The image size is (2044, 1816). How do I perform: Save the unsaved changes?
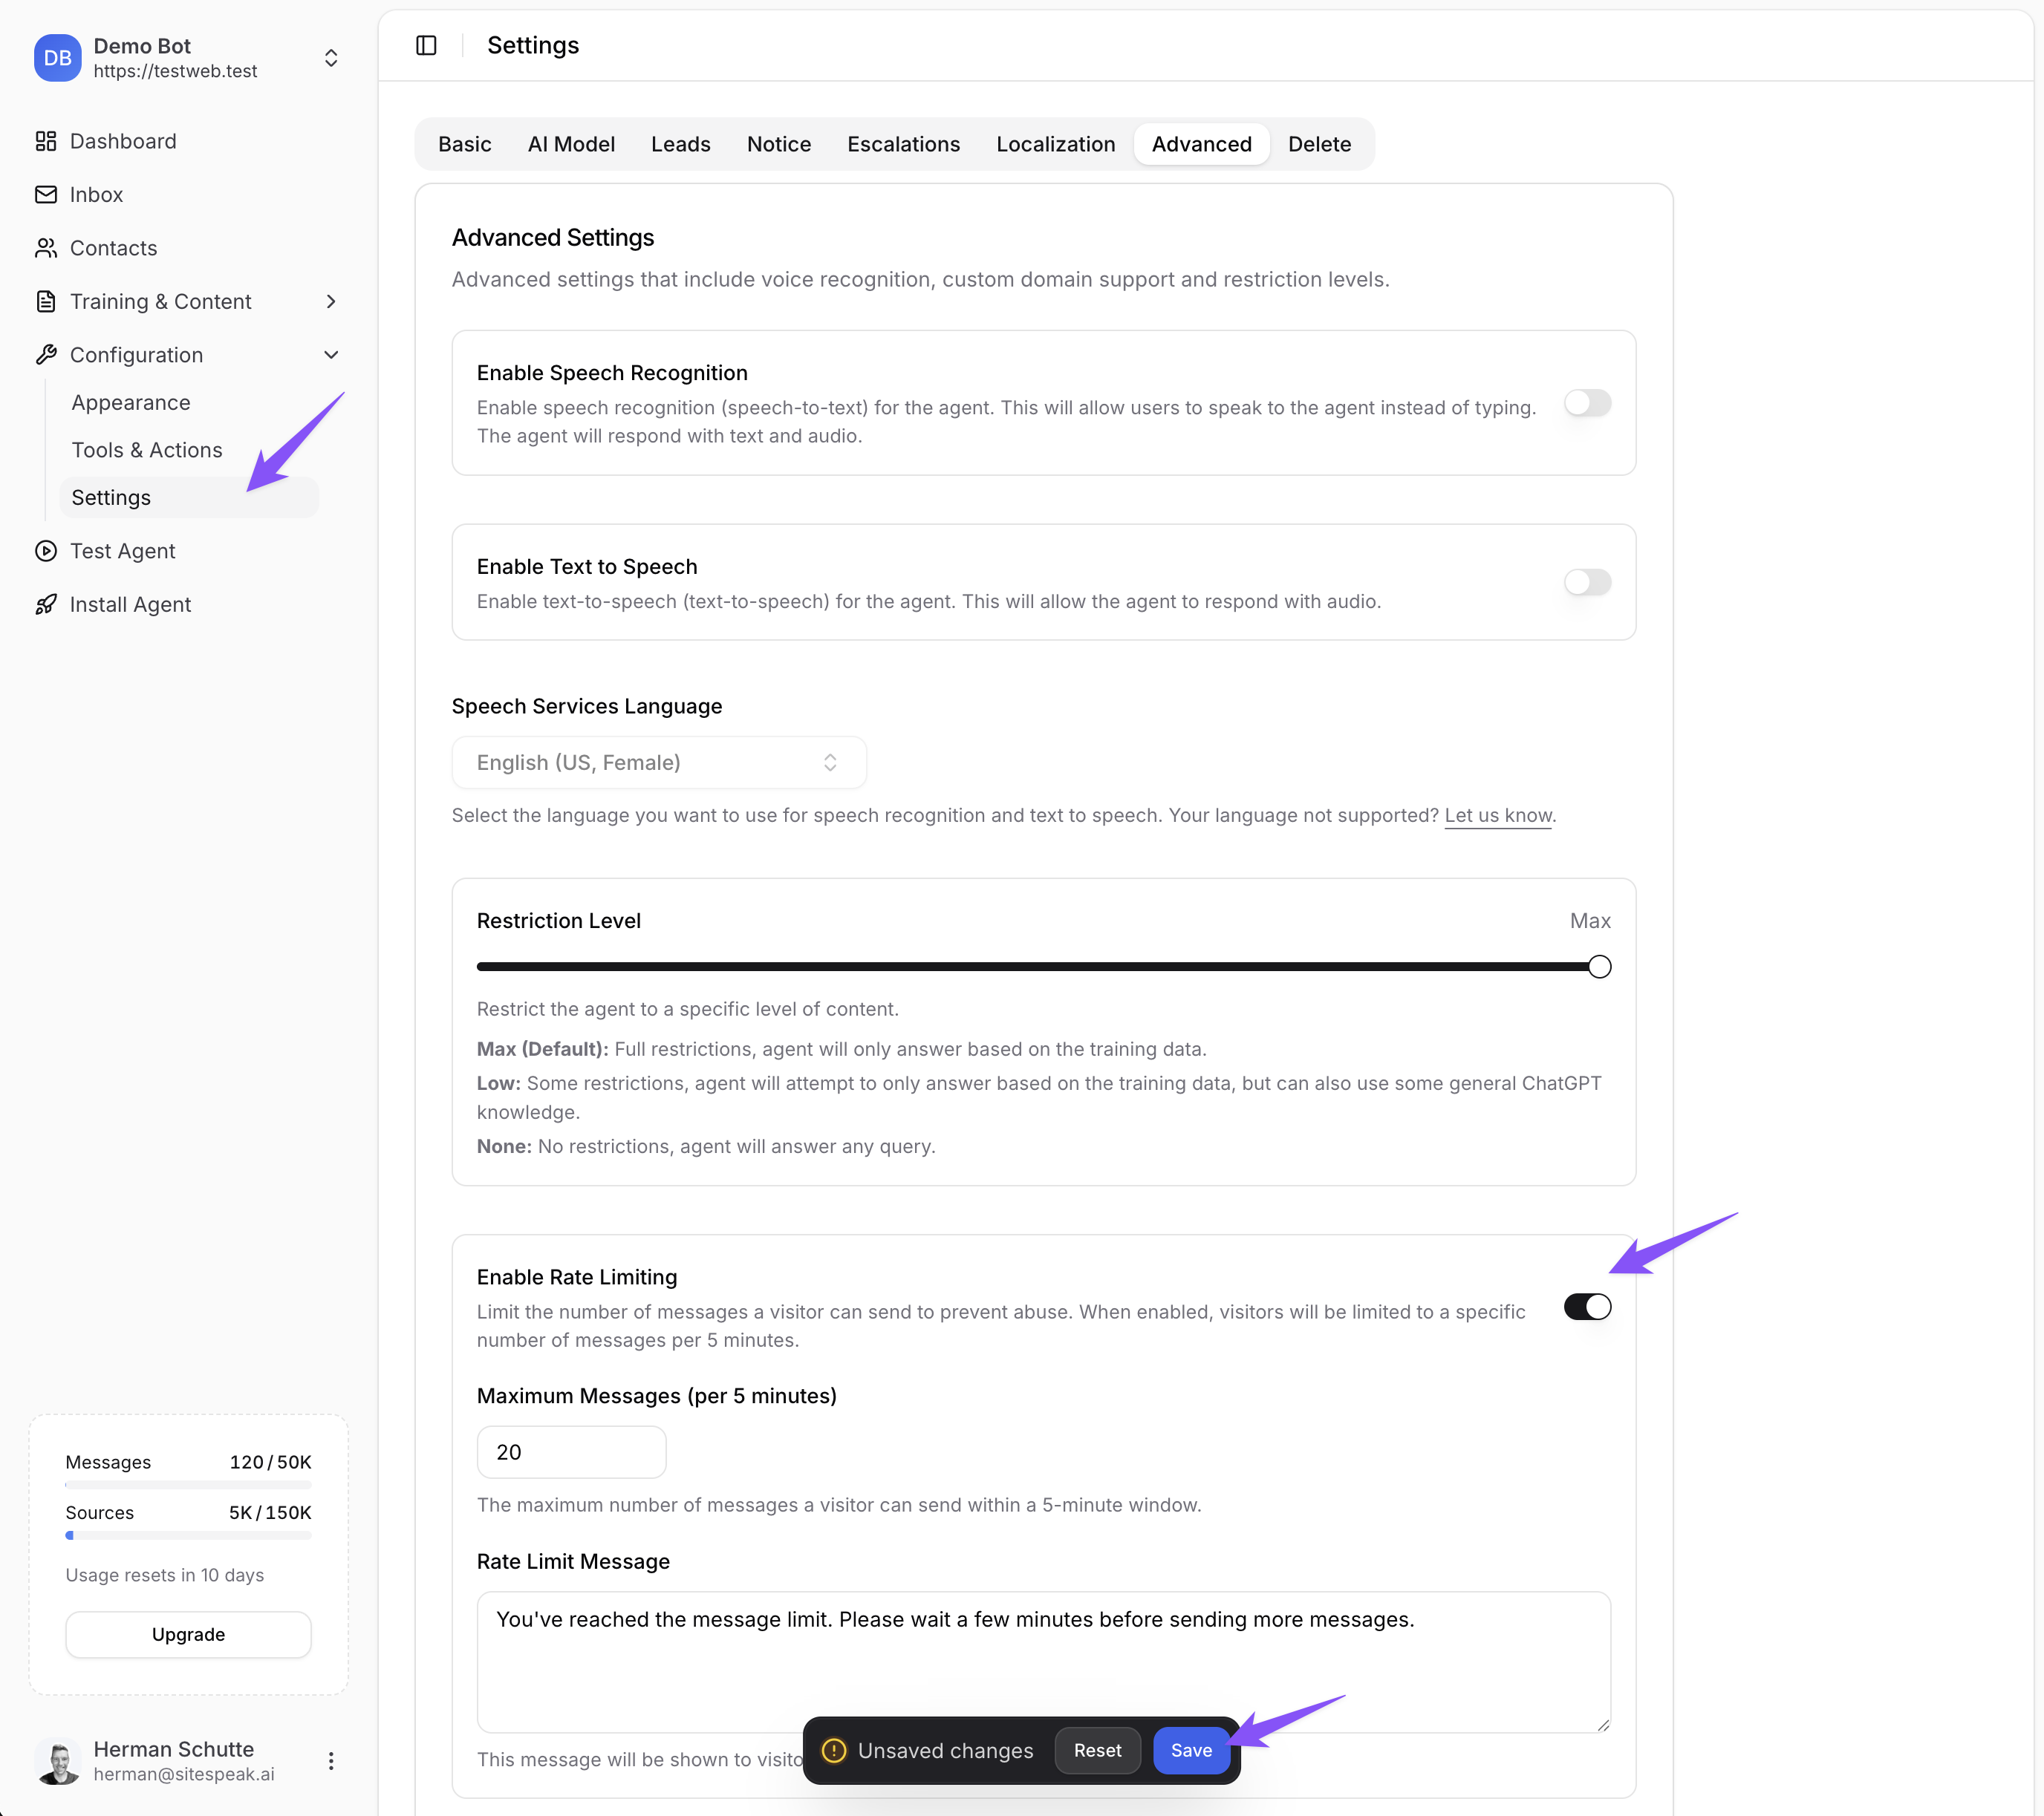tap(1190, 1750)
